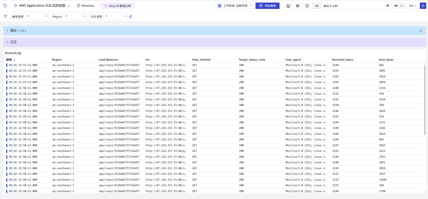
Task: Open the 账号名称 filter dropdown
Action: pyautogui.click(x=37, y=17)
